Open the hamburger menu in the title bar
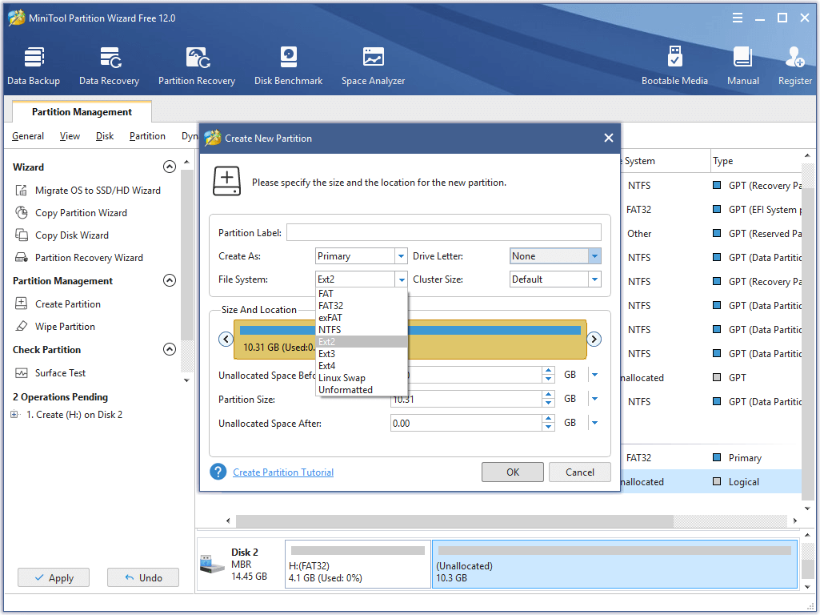The height and width of the screenshot is (615, 820). tap(738, 18)
